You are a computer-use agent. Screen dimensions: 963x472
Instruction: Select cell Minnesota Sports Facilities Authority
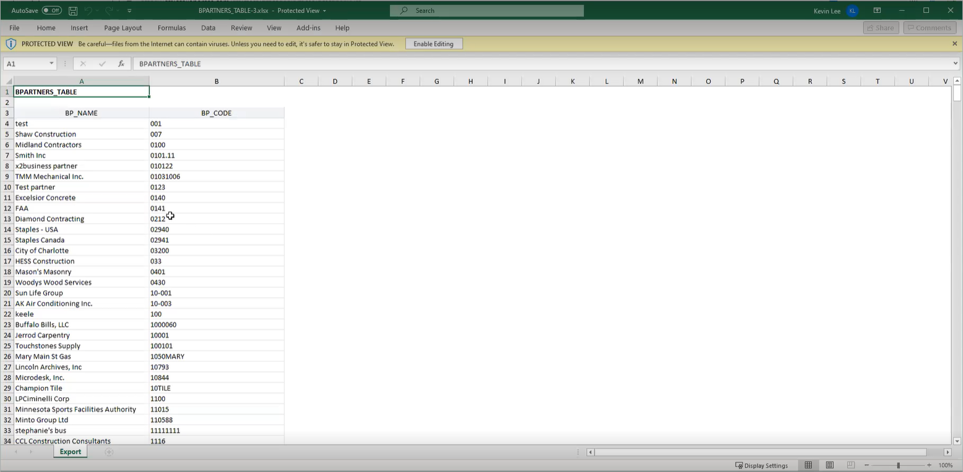pyautogui.click(x=81, y=410)
